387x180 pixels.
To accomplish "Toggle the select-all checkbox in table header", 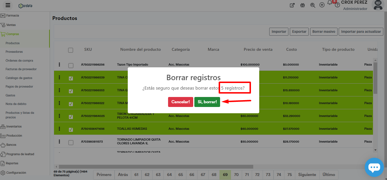I will (71, 50).
